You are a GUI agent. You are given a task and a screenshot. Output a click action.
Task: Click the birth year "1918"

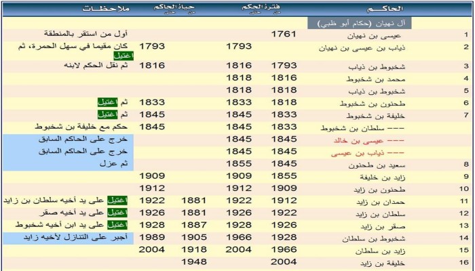(194, 249)
